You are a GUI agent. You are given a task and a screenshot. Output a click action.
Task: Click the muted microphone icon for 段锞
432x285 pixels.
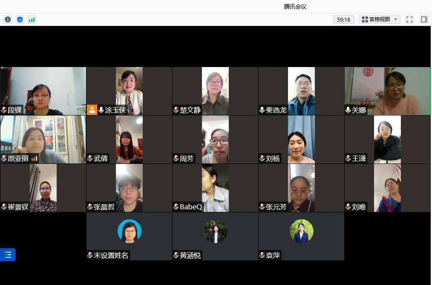[4, 110]
